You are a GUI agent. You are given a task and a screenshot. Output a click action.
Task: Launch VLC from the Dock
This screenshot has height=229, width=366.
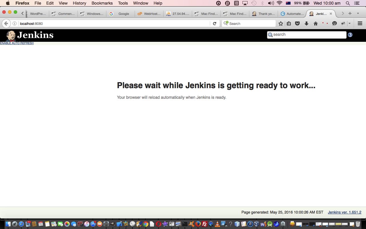[x=217, y=224]
